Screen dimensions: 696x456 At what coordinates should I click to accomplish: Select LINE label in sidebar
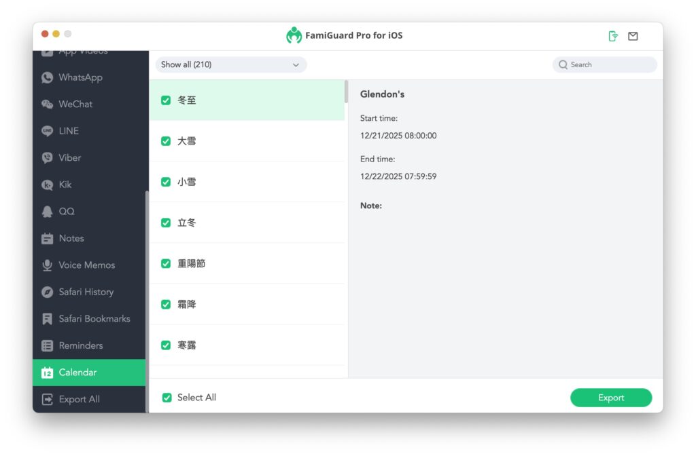click(69, 131)
